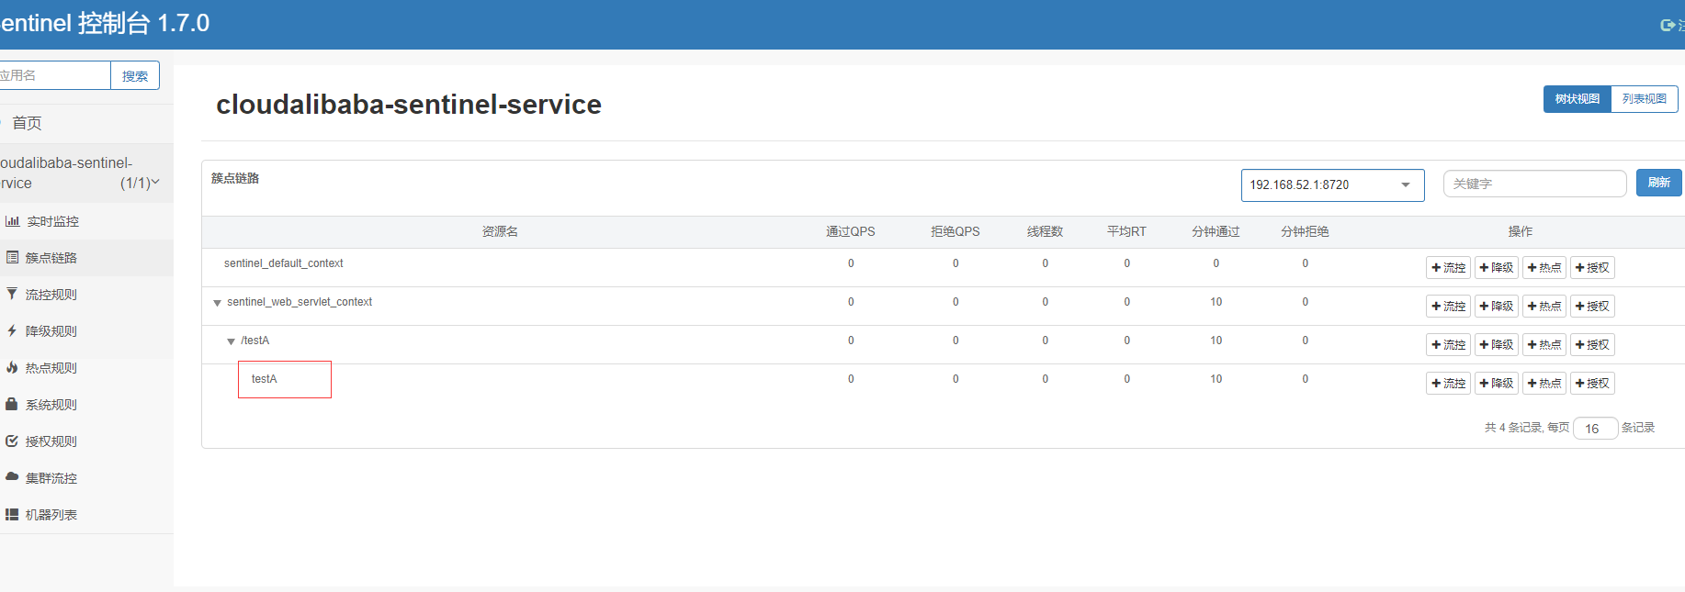This screenshot has width=1685, height=592.
Task: Focus the 应用名 search field
Action: coord(53,75)
